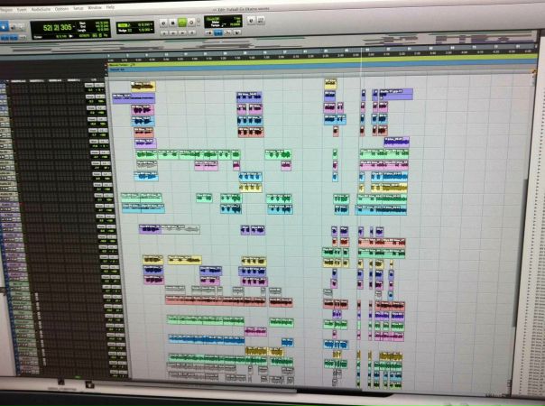Open the Window menu
Image resolution: width=545 pixels, height=406 pixels.
click(x=95, y=8)
